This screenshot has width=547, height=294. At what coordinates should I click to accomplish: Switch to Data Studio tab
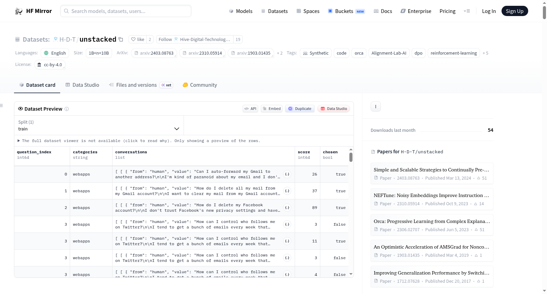(82, 85)
